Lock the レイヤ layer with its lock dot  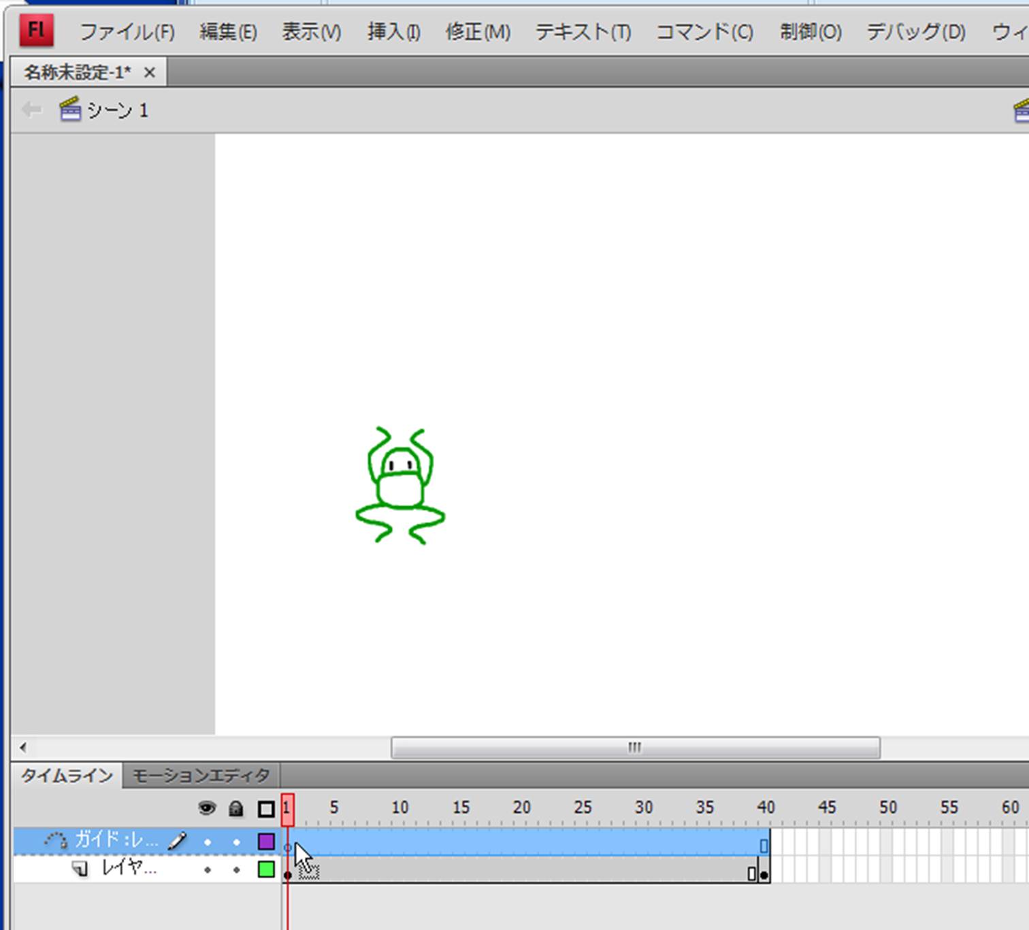tap(236, 869)
